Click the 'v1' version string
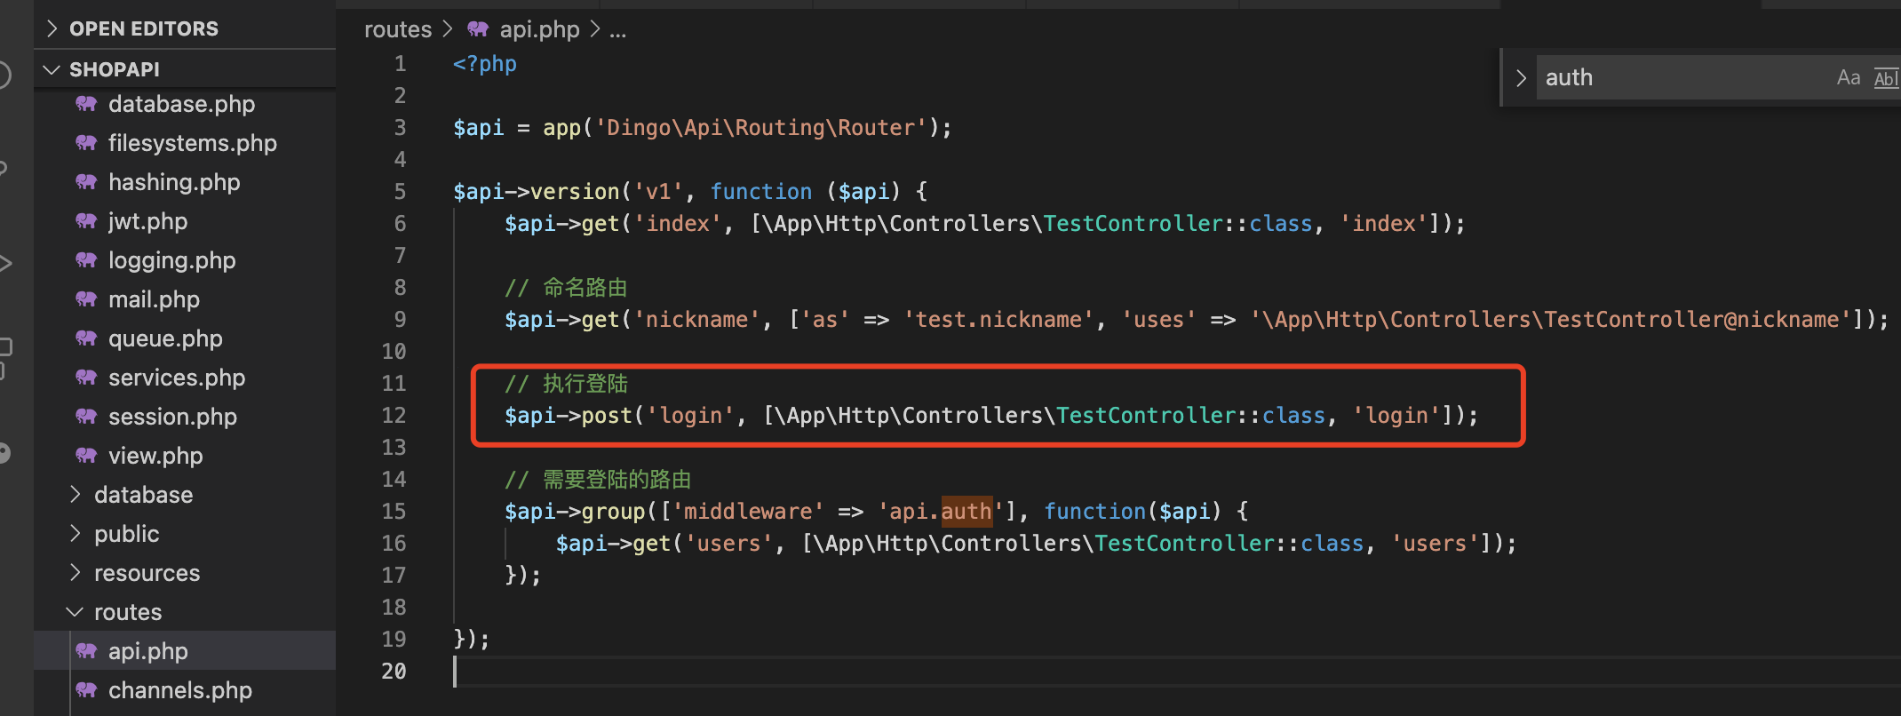Viewport: 1901px width, 716px height. tap(657, 192)
